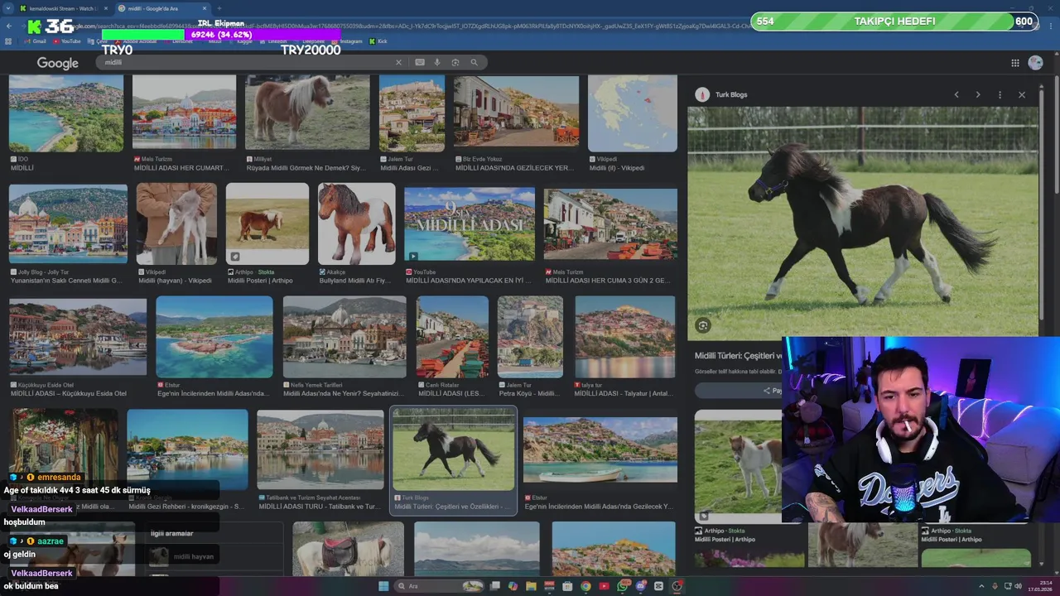Open the Petra Köyü Jalem Tur image
The width and height of the screenshot is (1060, 596).
[530, 337]
